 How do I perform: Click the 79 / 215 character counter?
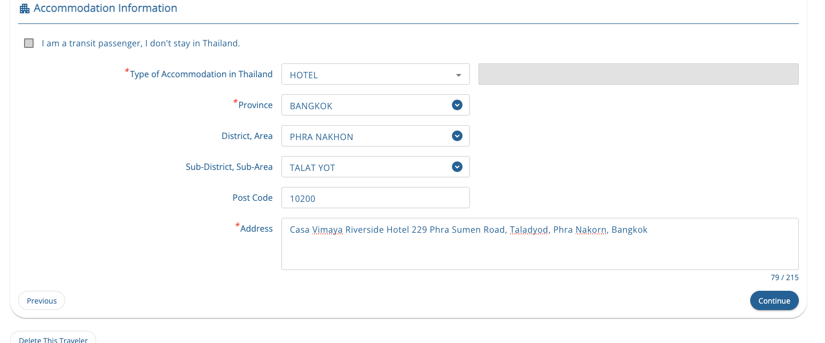click(784, 277)
